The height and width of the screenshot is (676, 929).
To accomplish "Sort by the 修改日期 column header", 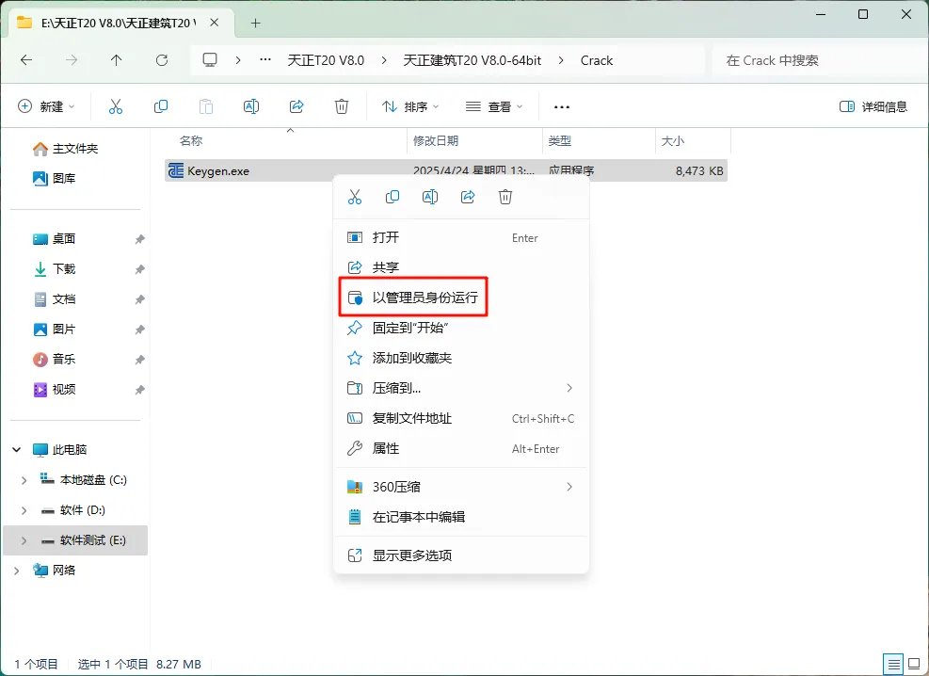I will [x=474, y=141].
